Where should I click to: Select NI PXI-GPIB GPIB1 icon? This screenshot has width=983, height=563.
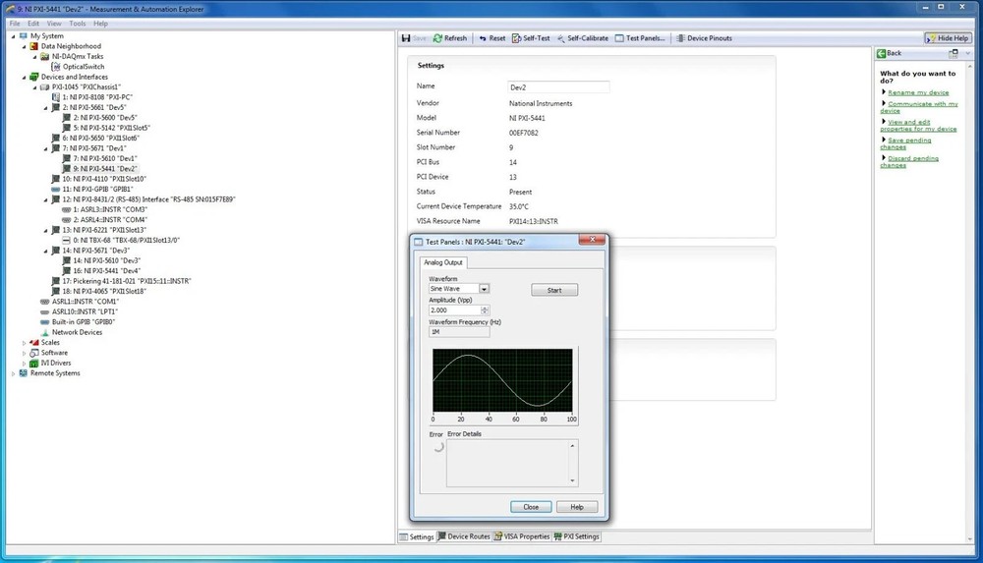coord(55,189)
